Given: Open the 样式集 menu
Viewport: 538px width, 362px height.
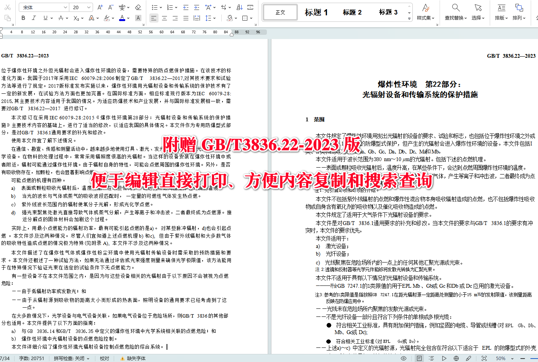Looking at the screenshot, I should point(425,12).
